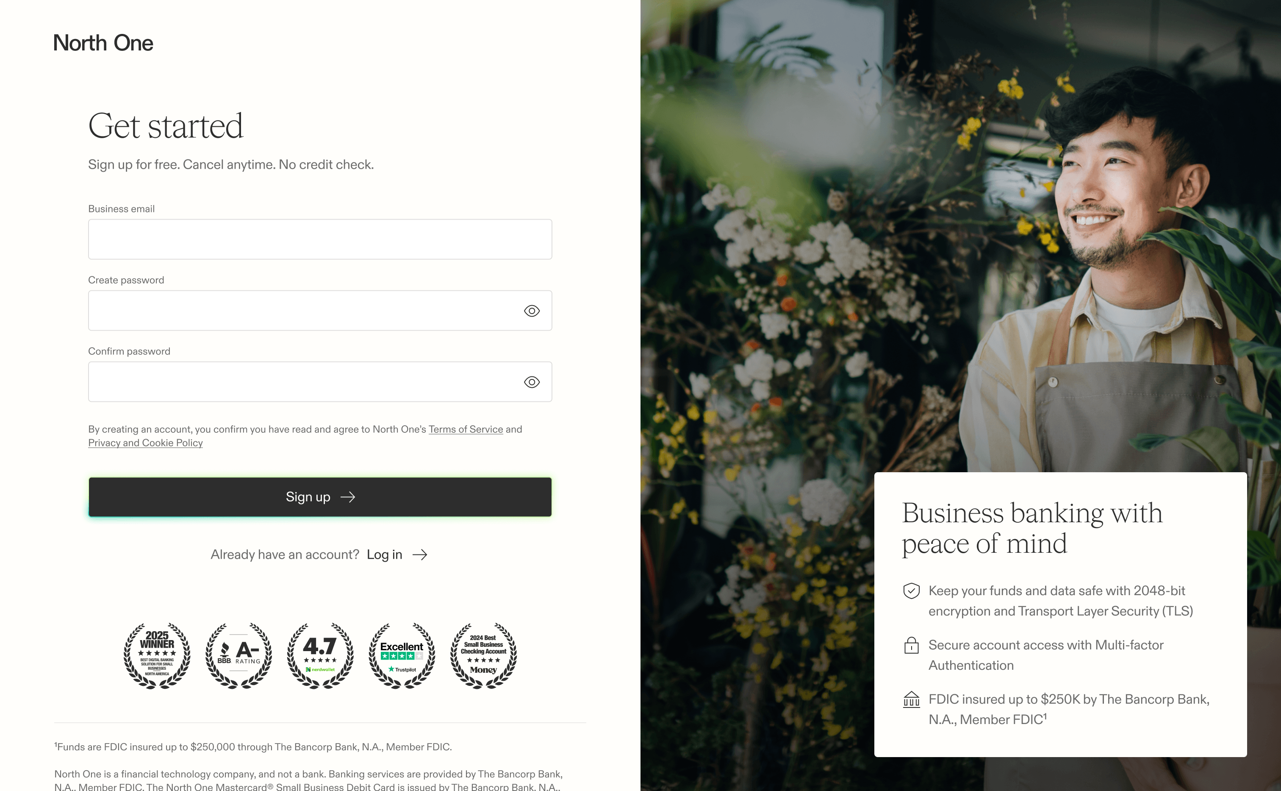Click the BBB A- rating badge

click(x=238, y=655)
